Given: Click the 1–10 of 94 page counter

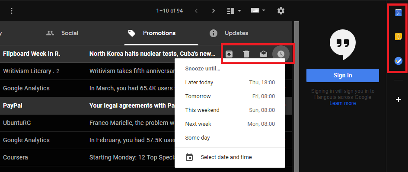Looking at the screenshot, I should pyautogui.click(x=169, y=11).
